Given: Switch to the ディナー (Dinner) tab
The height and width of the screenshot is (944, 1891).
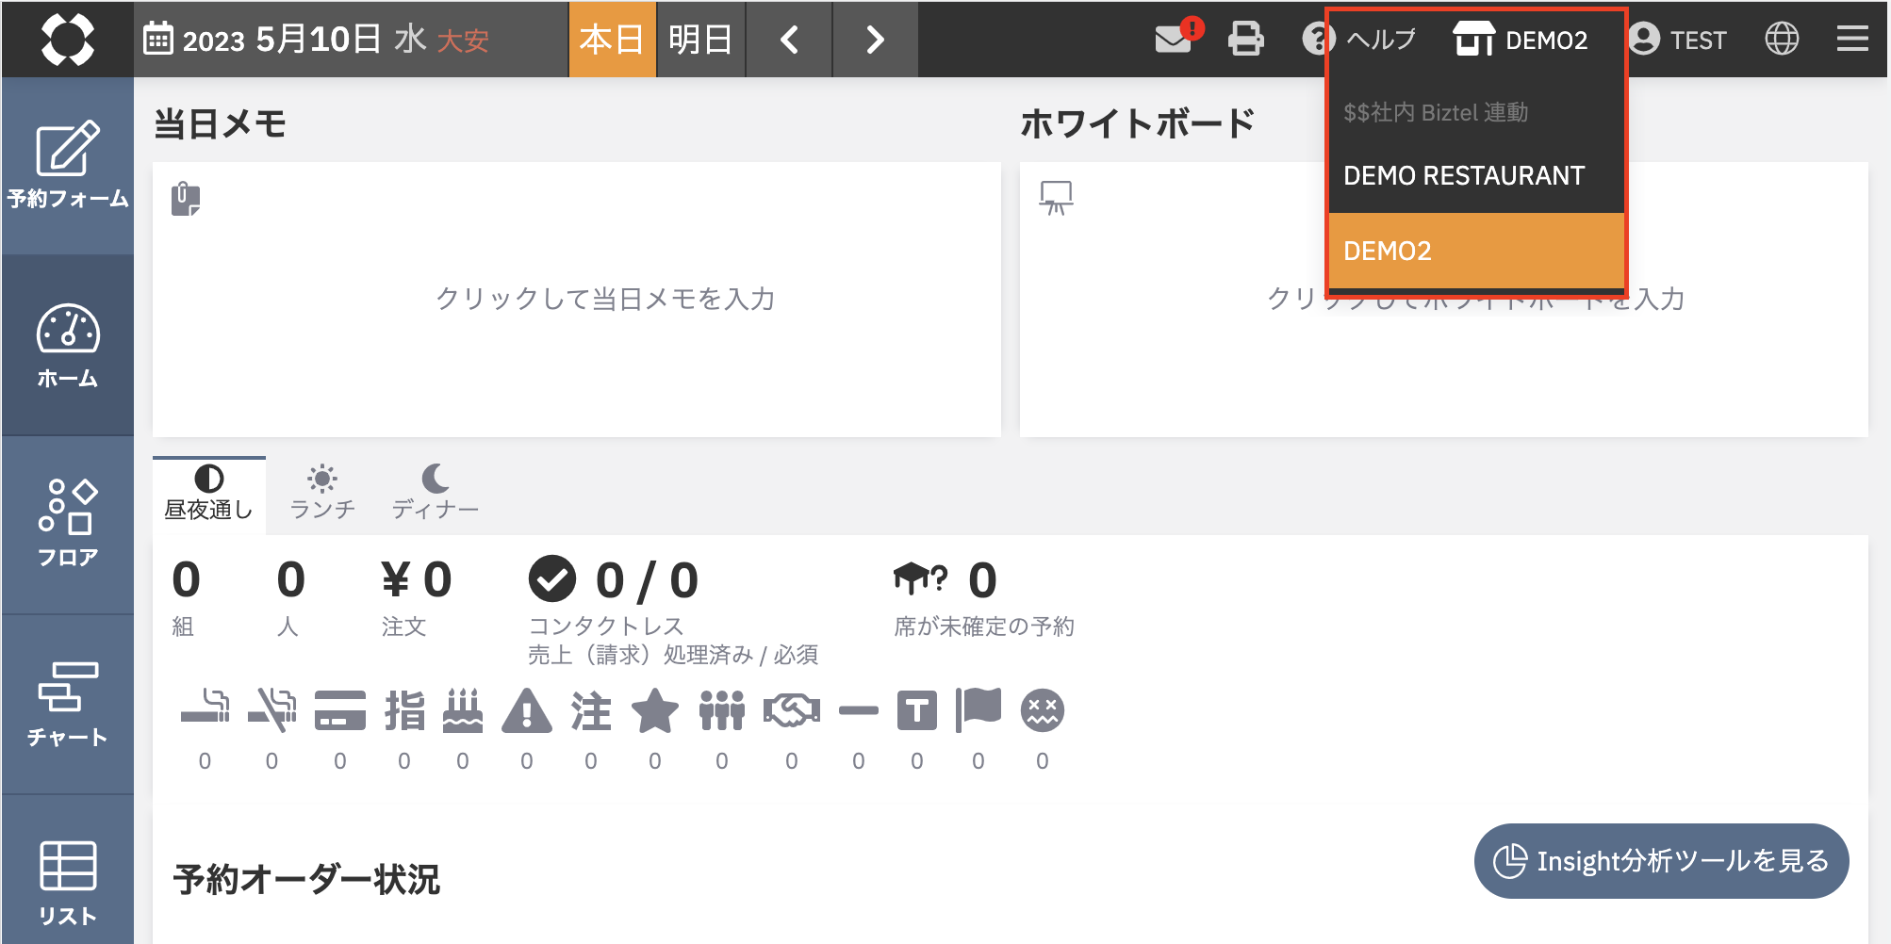Looking at the screenshot, I should [435, 493].
